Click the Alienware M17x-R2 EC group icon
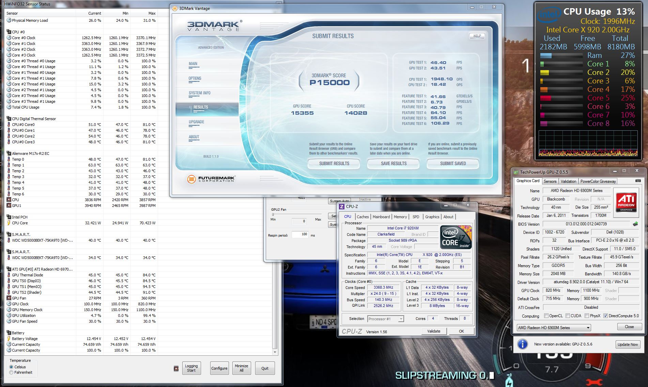This screenshot has height=387, width=648. click(9, 154)
